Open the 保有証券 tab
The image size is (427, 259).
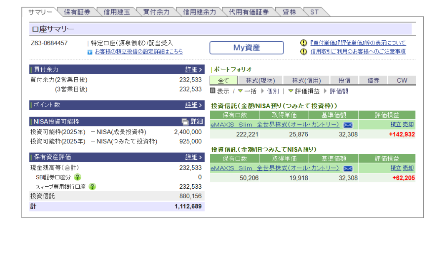click(x=77, y=12)
